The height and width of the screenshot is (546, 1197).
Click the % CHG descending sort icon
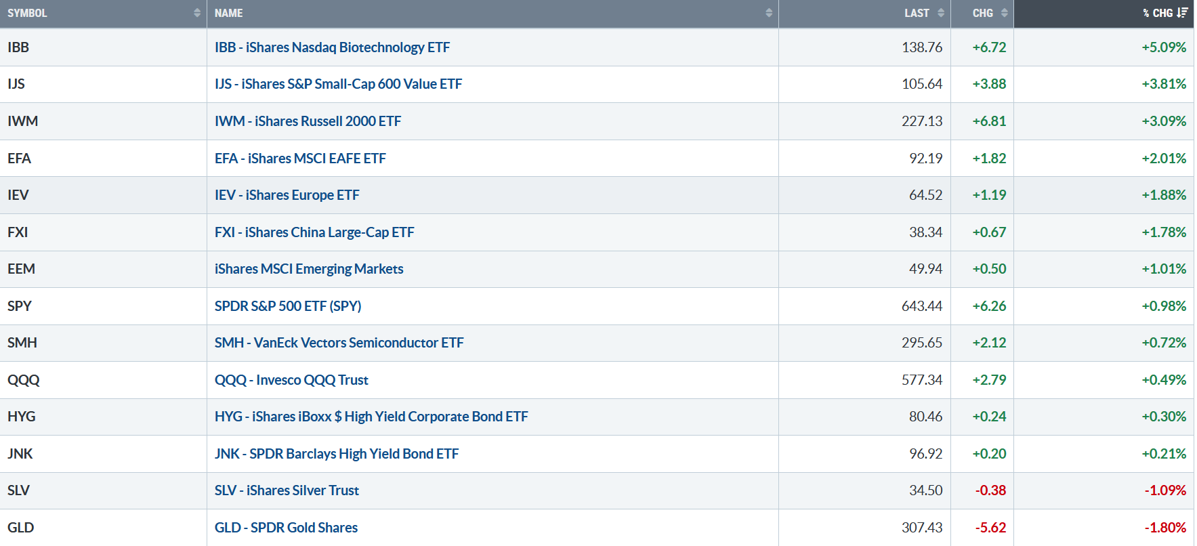coord(1183,13)
